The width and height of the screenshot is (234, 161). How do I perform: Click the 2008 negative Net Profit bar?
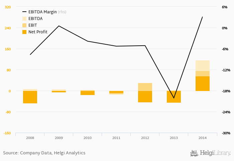click(30, 97)
